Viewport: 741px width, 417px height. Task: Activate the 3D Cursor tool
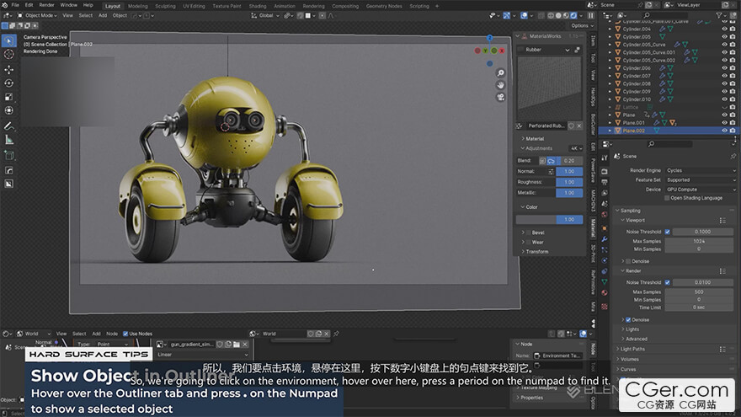tap(9, 55)
